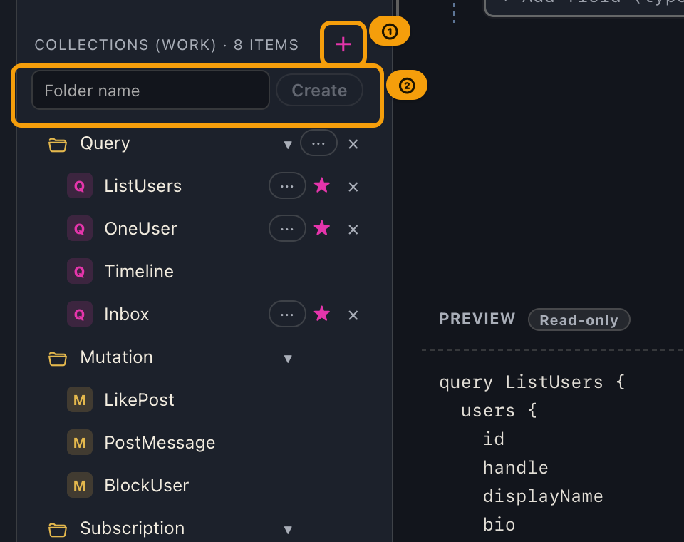Open the PostMessage mutation
Screen dimensions: 684x542
pyautogui.click(x=160, y=443)
